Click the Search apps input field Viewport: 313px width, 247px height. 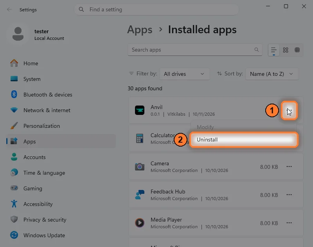tap(195, 50)
